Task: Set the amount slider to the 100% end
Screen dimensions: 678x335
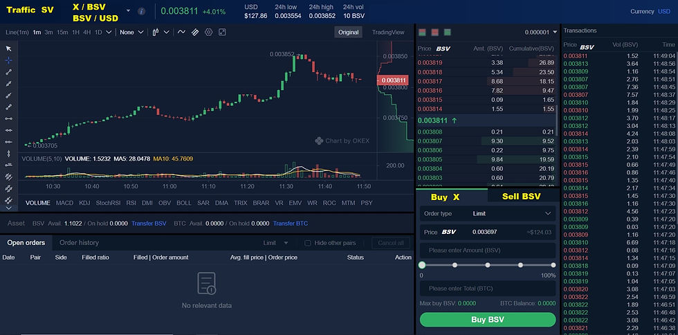Action: pos(553,265)
